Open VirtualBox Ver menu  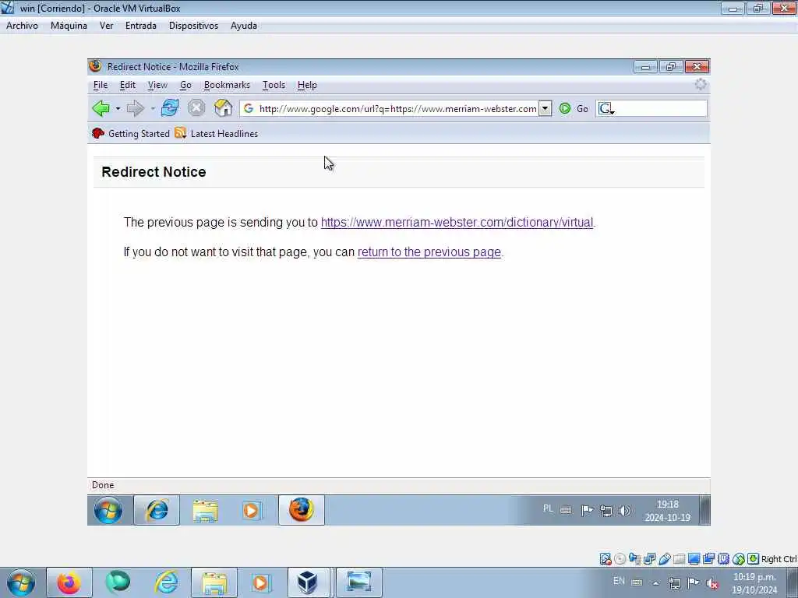pos(106,26)
